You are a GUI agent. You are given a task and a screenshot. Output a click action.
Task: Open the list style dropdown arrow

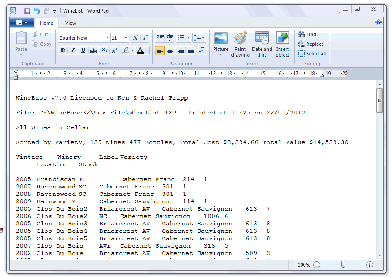coord(188,38)
